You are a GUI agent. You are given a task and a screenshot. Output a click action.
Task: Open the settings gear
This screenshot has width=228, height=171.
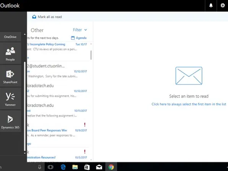click(223, 5)
